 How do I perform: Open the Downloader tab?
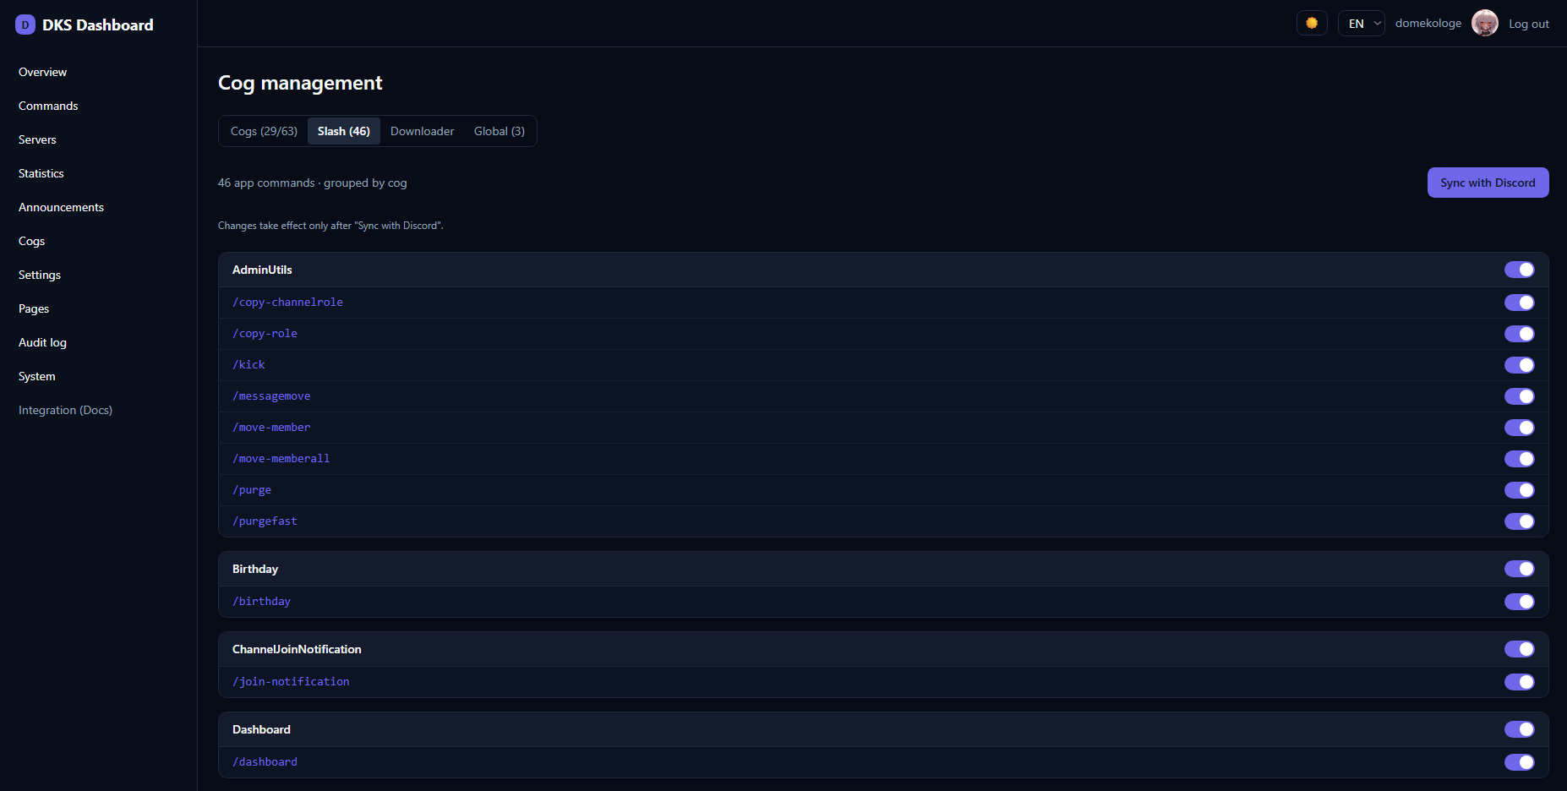[x=423, y=131]
